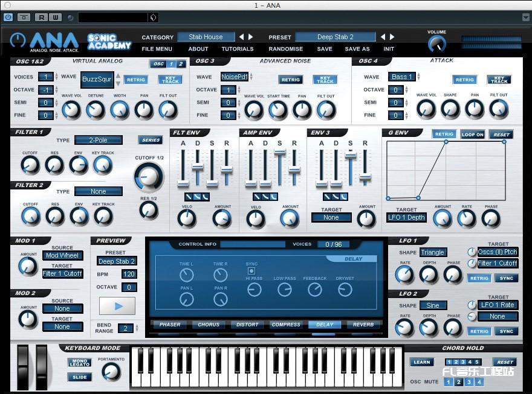The image size is (532, 394).
Task: Switch to the REVERB effect tab
Action: click(x=363, y=325)
